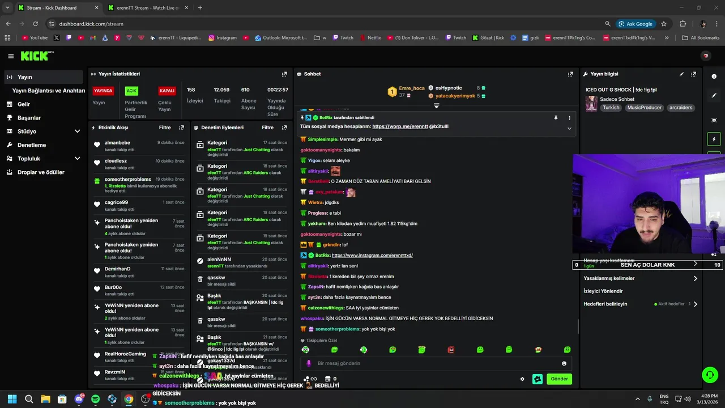This screenshot has height=408, width=725.
Task: Open the hamburger menu beside the Kick logo
Action: pos(11,56)
